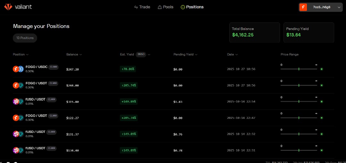Click +149.89% yield in the $134.40 row
The height and width of the screenshot is (163, 346).
(129, 150)
